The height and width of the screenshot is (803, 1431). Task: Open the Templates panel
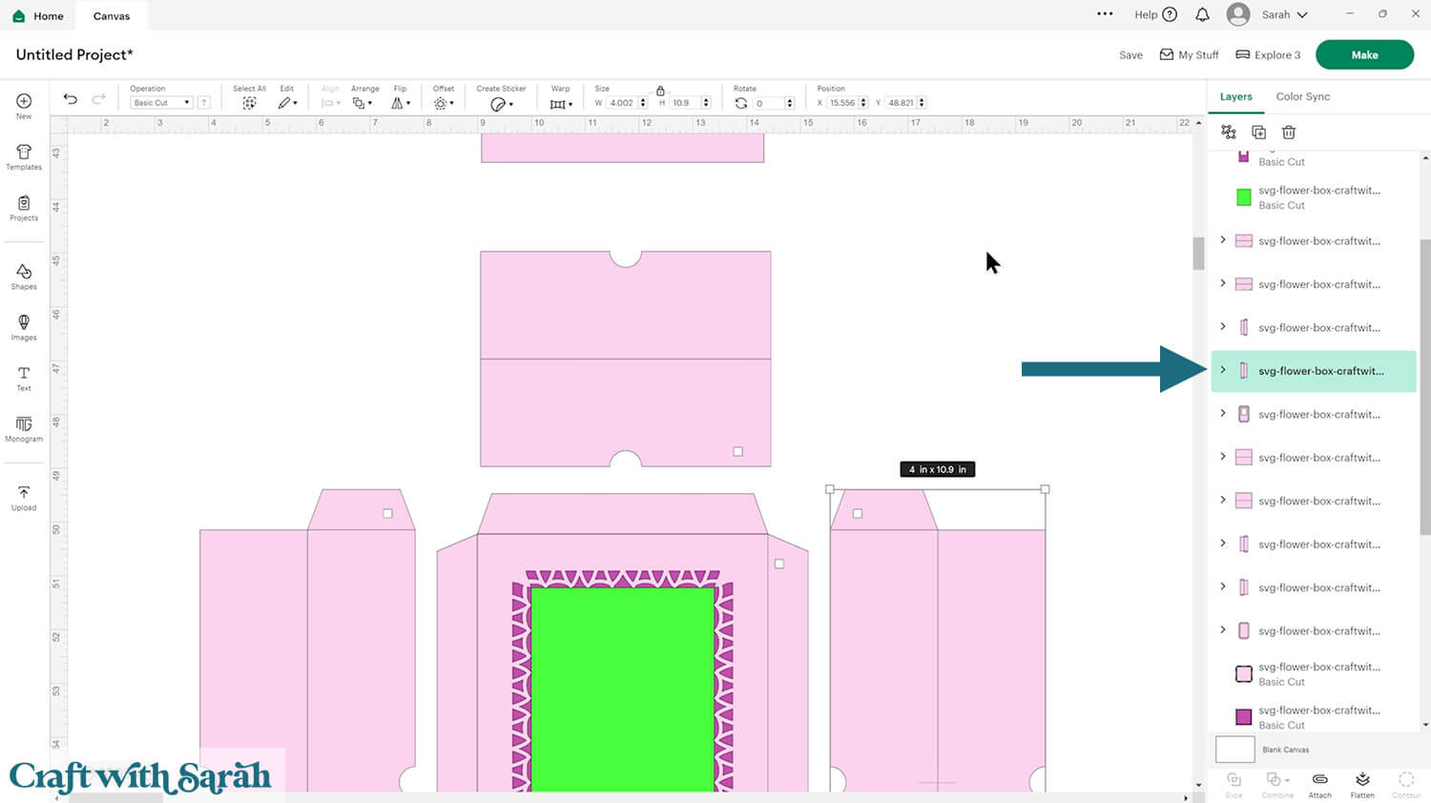[24, 156]
